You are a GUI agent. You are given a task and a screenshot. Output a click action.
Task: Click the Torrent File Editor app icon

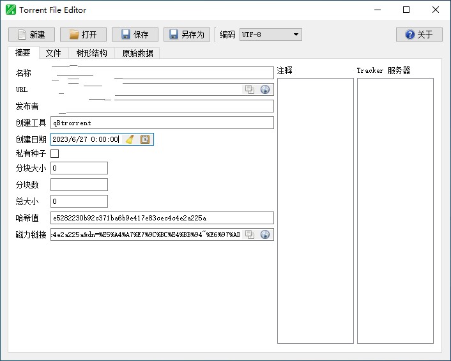tap(11, 10)
